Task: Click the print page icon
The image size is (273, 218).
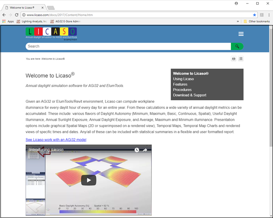Action: pyautogui.click(x=234, y=59)
